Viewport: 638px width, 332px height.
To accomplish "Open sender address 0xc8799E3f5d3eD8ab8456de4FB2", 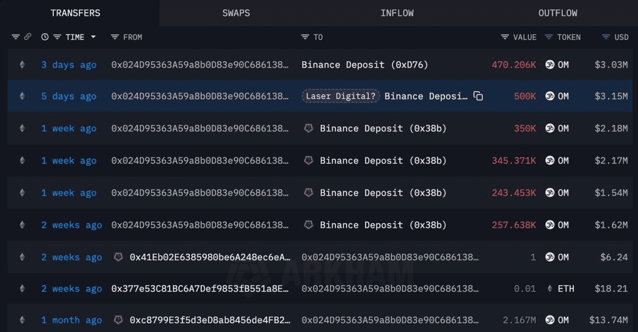I will point(210,320).
